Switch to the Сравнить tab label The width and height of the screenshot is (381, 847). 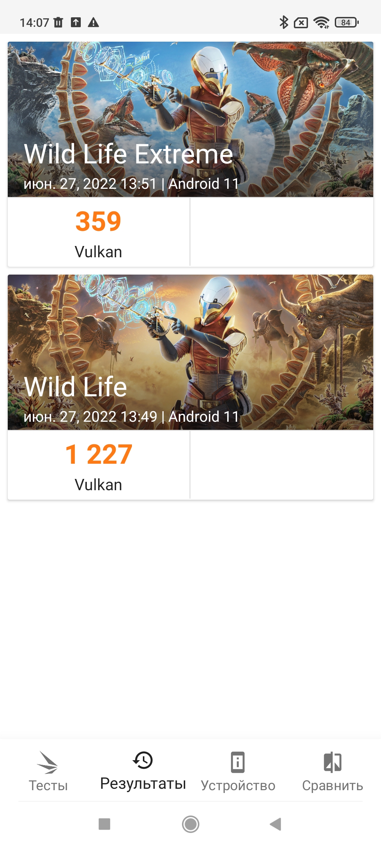pos(333,786)
